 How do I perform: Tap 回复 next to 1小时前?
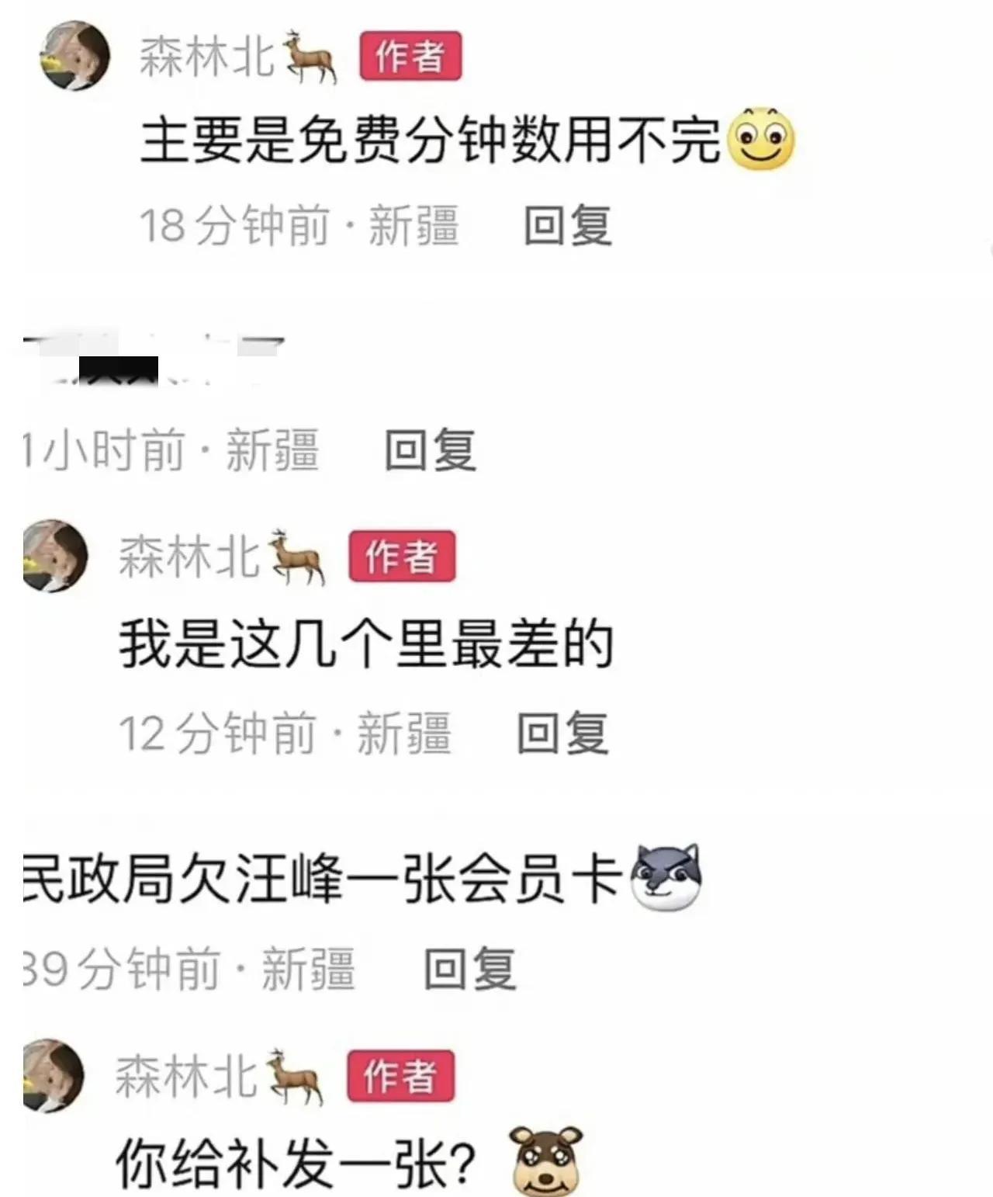click(431, 449)
